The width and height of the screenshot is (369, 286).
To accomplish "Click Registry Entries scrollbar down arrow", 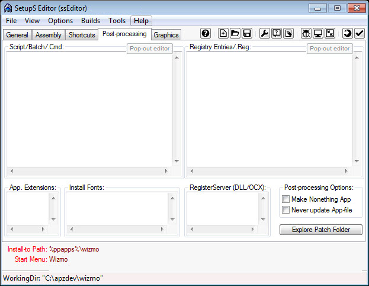I will tap(357, 161).
